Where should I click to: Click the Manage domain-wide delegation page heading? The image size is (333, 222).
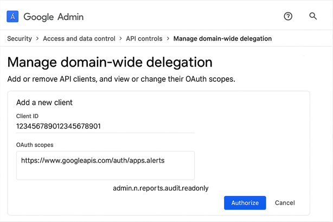[110, 62]
